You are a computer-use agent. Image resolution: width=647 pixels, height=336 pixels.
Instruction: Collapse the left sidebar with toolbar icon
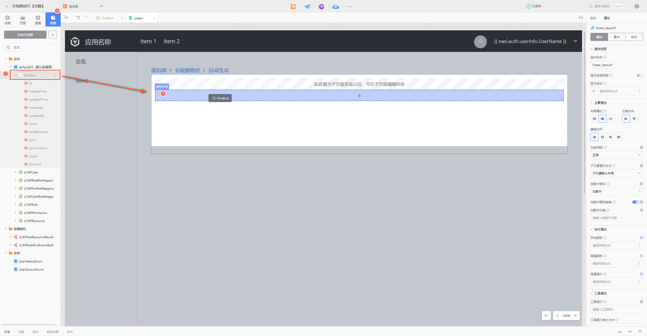coord(66,17)
